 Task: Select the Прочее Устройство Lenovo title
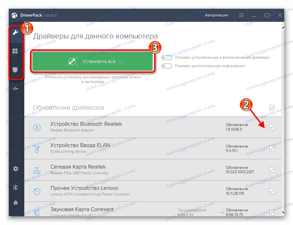[x=84, y=188]
